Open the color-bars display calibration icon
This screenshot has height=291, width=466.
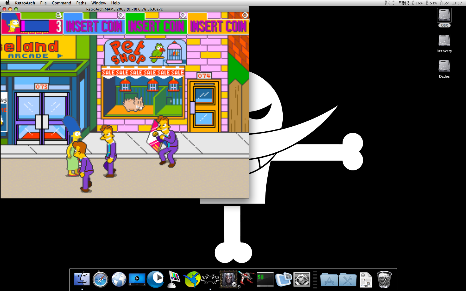(174, 279)
